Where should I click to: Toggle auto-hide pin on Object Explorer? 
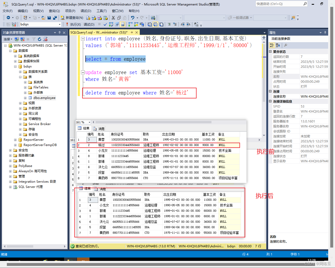(x=60, y=32)
